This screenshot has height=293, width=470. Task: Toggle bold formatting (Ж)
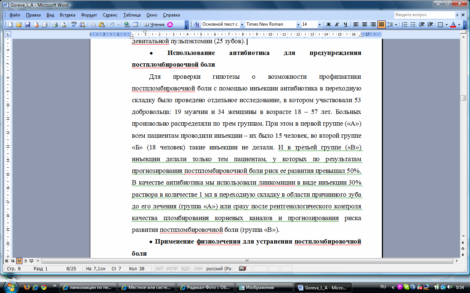click(329, 25)
